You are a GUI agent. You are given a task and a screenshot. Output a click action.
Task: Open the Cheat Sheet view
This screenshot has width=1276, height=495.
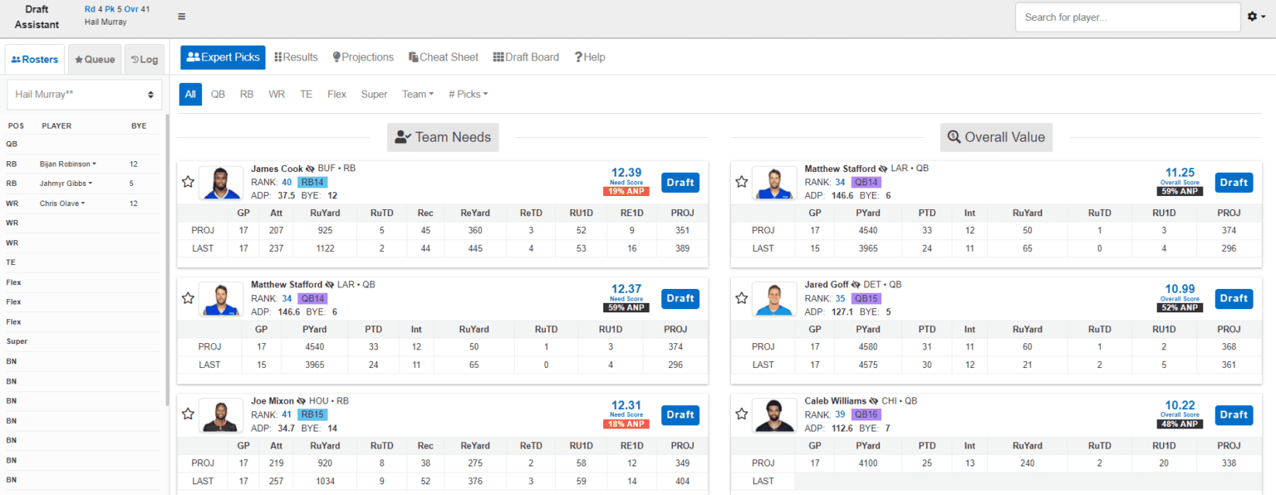pyautogui.click(x=443, y=56)
